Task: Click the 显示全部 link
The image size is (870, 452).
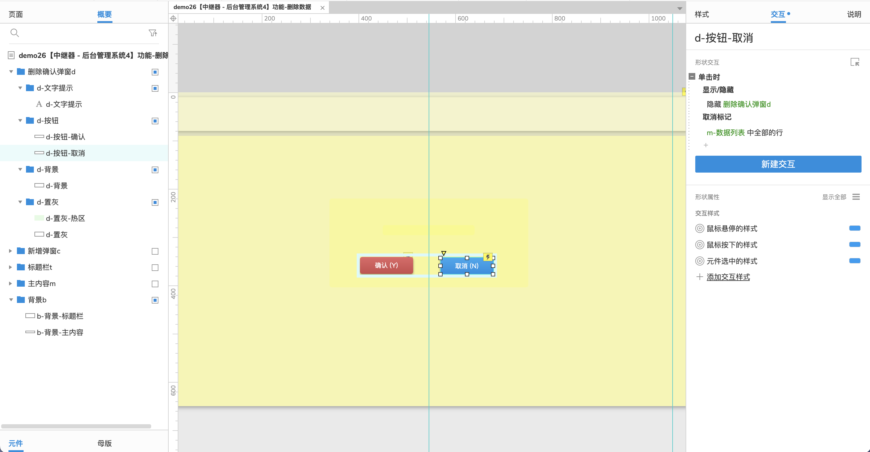Action: tap(834, 197)
